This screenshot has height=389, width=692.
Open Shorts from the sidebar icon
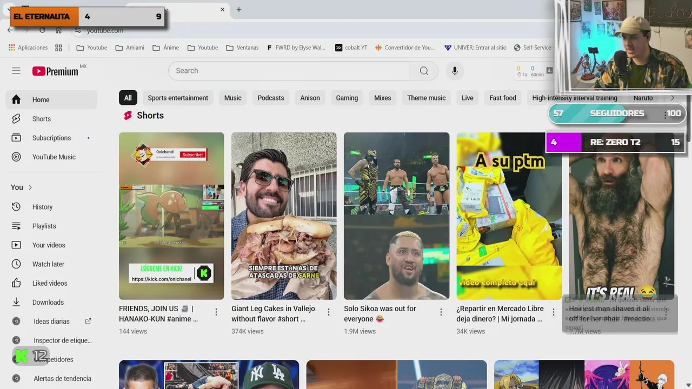(16, 119)
